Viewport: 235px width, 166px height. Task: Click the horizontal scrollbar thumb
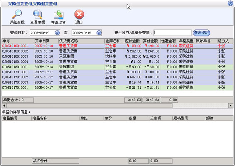pos(89,105)
